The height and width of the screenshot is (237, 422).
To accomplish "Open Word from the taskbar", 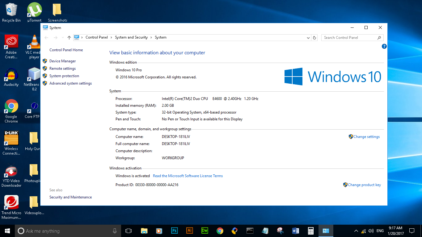I will click(295, 231).
